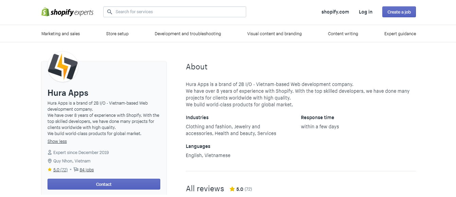Viewport: 456px width, 197px height.
Task: Click the All reviews heading
Action: [x=205, y=189]
